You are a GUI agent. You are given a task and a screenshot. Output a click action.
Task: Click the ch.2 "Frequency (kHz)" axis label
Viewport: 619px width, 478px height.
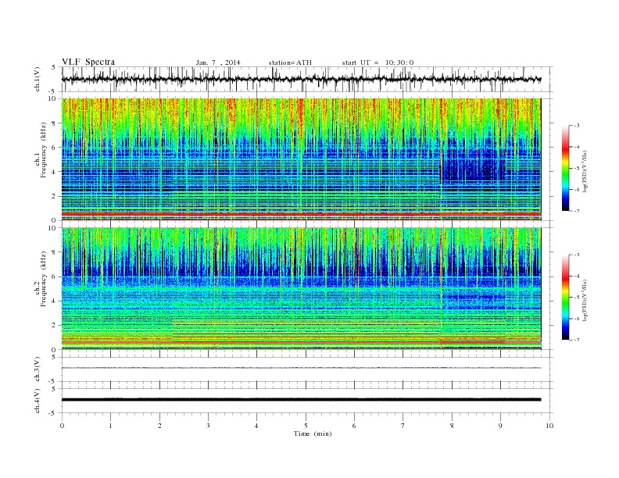(x=43, y=278)
